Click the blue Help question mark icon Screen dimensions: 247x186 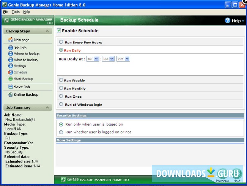pyautogui.click(x=228, y=21)
